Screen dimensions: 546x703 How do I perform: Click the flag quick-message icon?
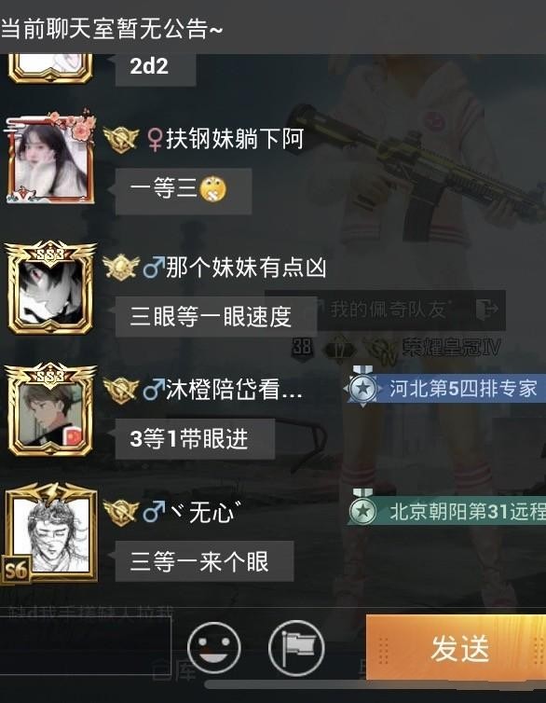tap(296, 648)
